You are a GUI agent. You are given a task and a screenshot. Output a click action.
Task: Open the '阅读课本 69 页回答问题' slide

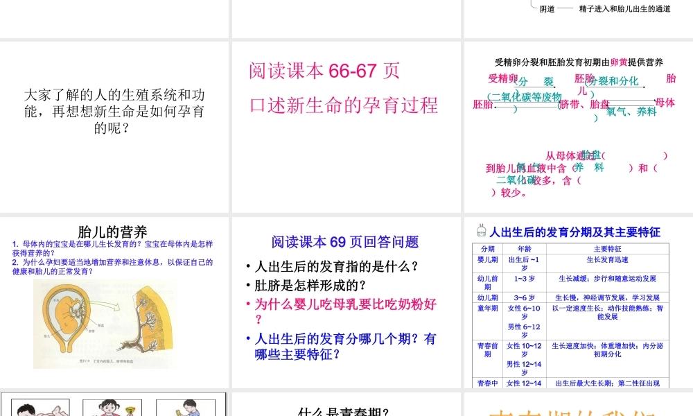click(x=346, y=302)
